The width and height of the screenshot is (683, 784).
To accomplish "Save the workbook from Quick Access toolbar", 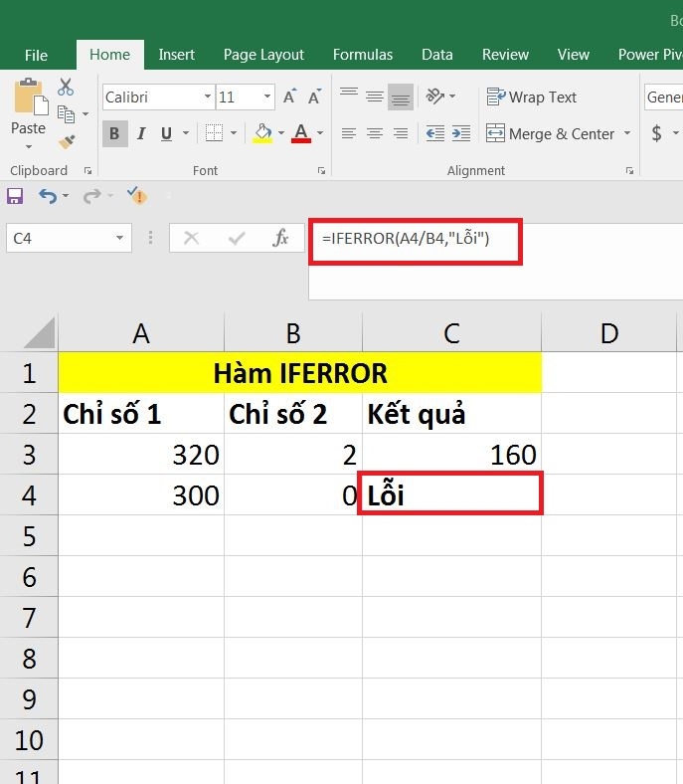I will pyautogui.click(x=15, y=196).
